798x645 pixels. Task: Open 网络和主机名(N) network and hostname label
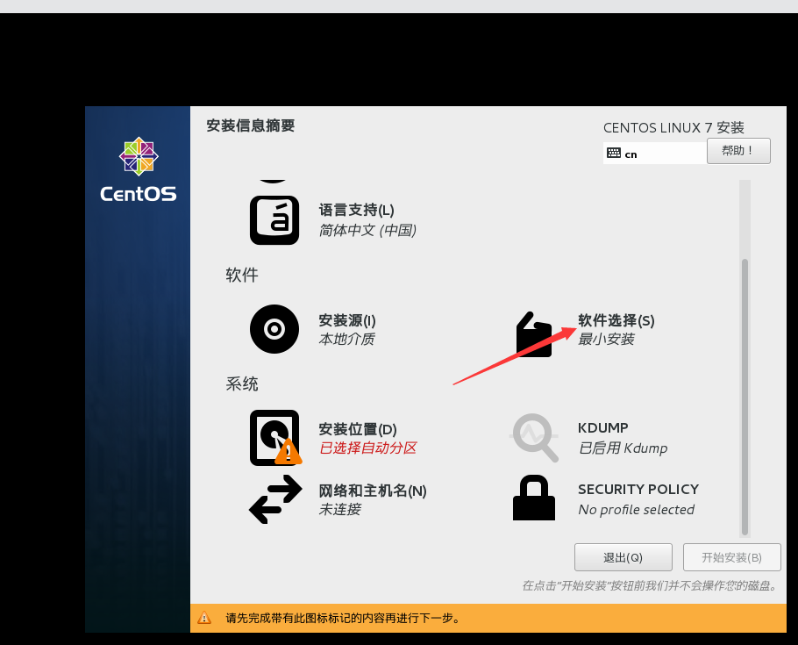pos(373,491)
